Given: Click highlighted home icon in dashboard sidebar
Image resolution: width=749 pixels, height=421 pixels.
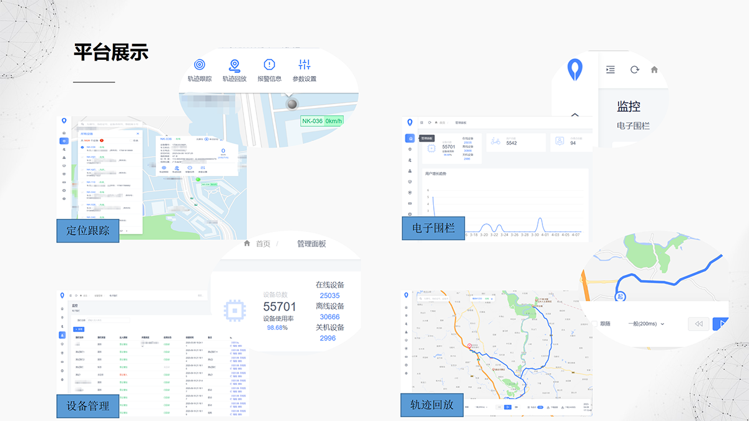Looking at the screenshot, I should (x=409, y=138).
